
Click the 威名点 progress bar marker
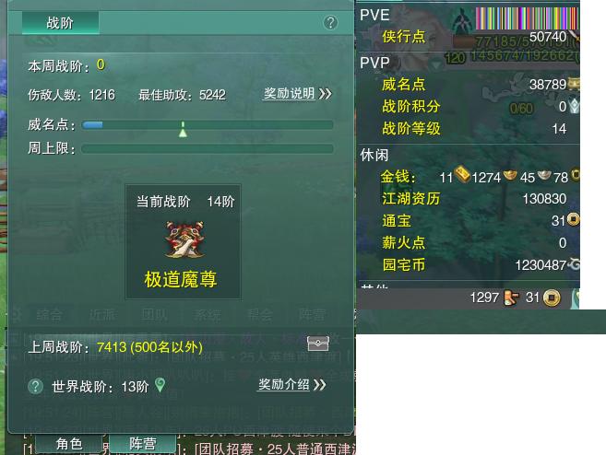coord(183,130)
